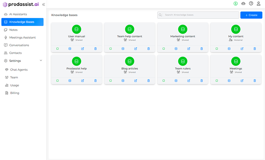This screenshot has height=160, width=265.
Task: Edit the Team rulers knowledge base
Action: [x=189, y=80]
